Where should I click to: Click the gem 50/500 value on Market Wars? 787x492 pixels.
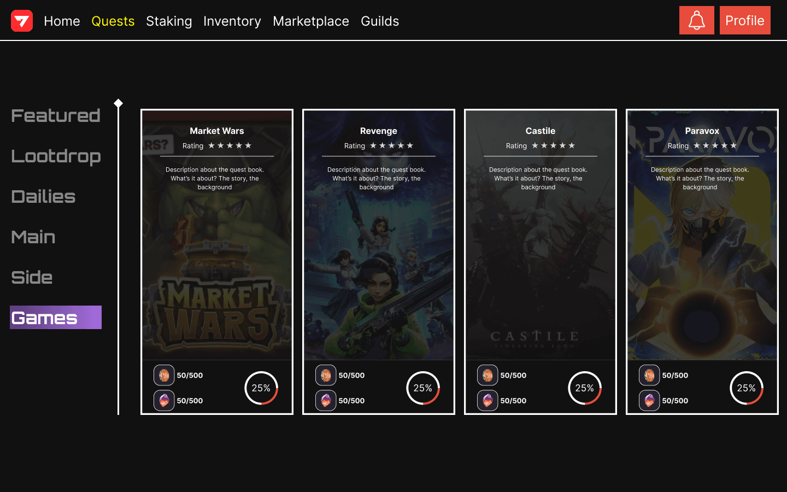tap(190, 401)
